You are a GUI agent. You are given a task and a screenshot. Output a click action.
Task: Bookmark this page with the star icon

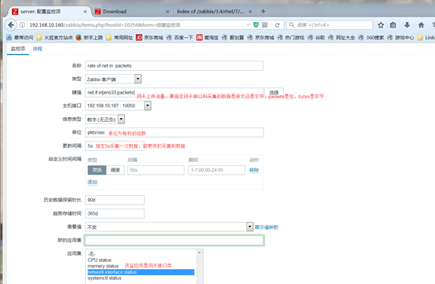(381, 25)
